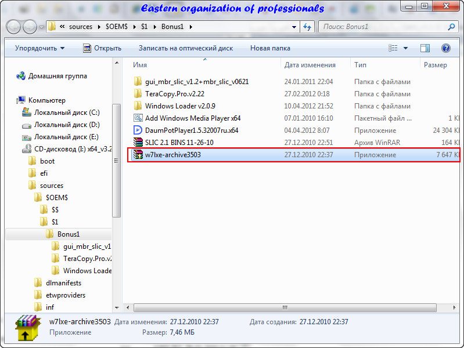The image size is (464, 348).
Task: Open the address bar history dropdown
Action: point(294,27)
